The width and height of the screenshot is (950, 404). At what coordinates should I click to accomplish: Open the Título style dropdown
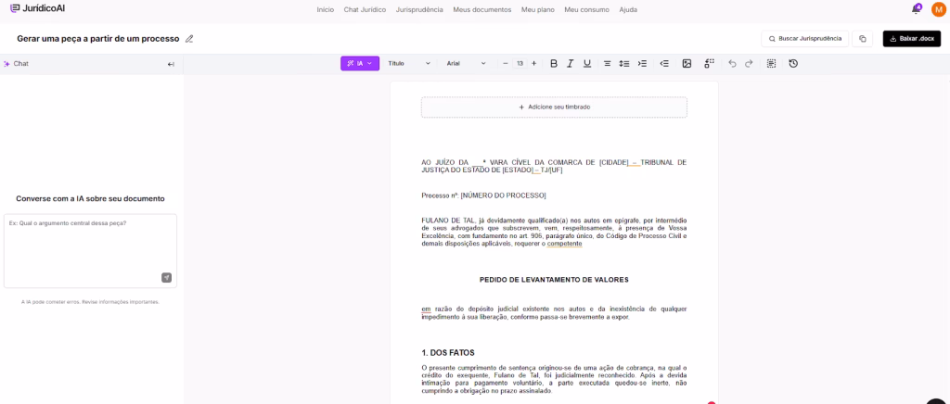409,63
